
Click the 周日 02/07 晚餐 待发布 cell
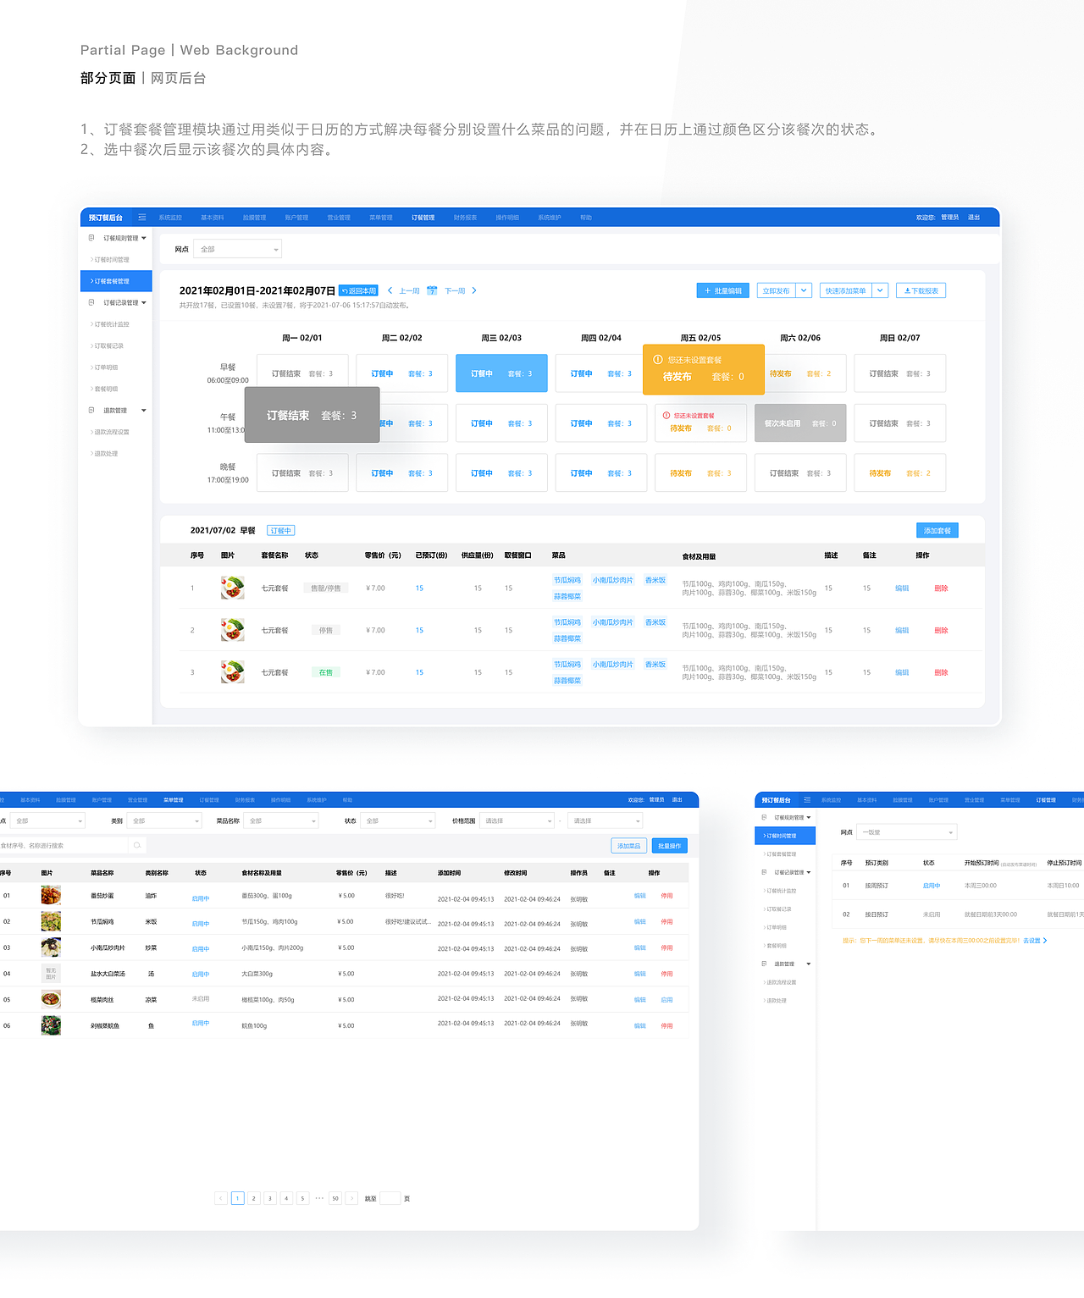click(x=899, y=473)
